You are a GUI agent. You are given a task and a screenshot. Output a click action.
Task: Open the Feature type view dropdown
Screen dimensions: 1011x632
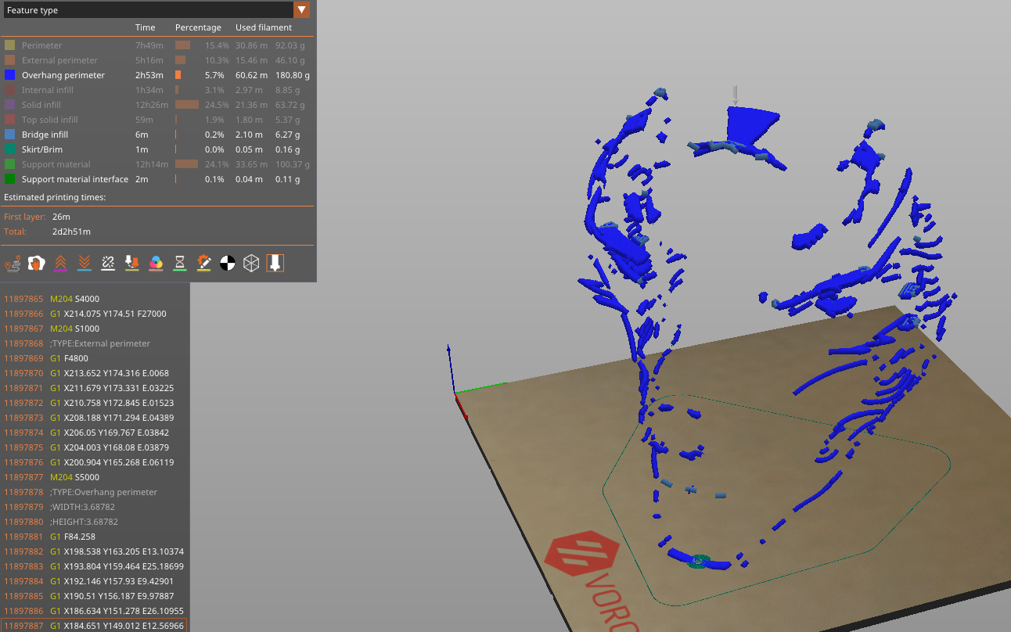click(x=301, y=9)
